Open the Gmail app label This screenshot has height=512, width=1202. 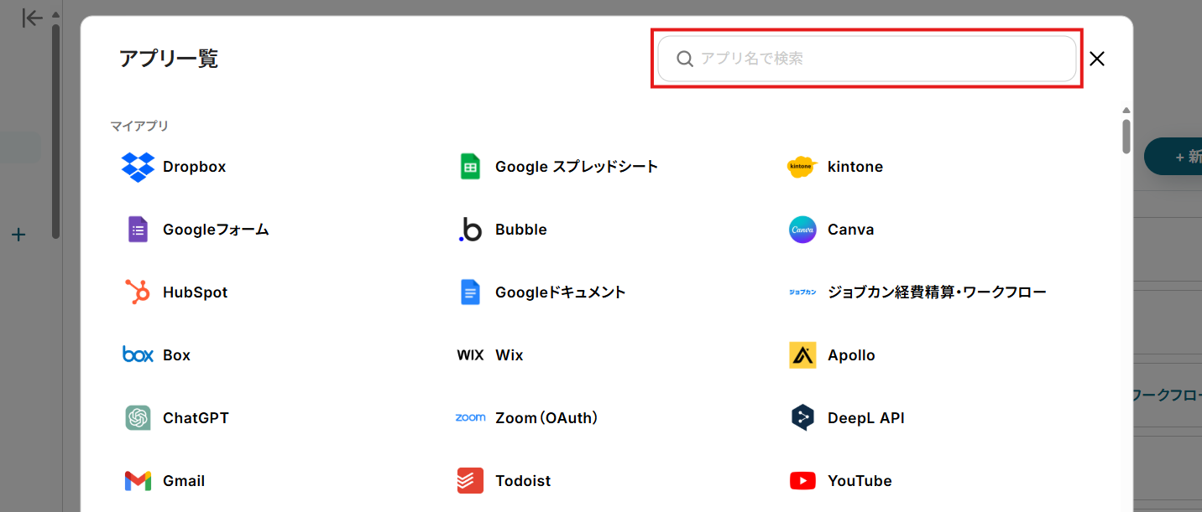point(184,481)
